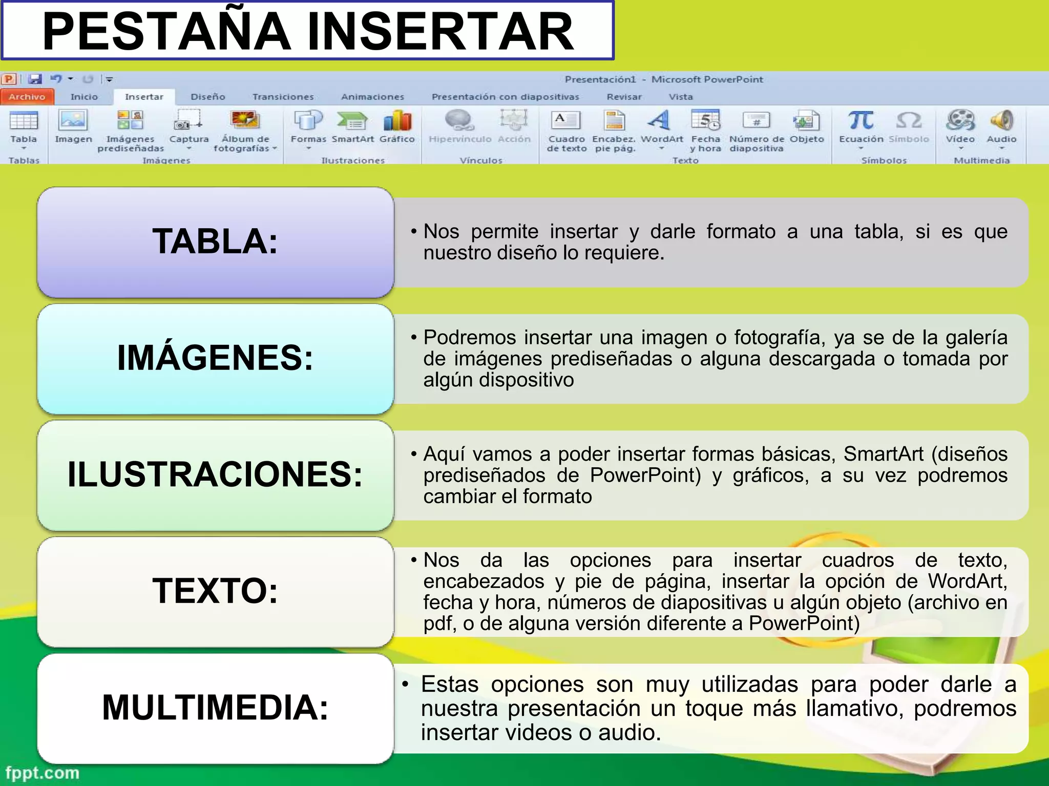Click the Tabla insert icon
The height and width of the screenshot is (786, 1049).
coord(24,121)
